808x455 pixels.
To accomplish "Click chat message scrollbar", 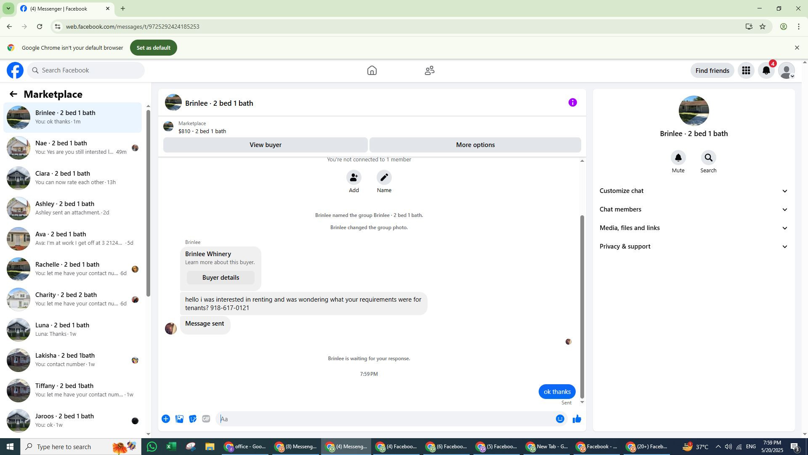I will coord(582,306).
